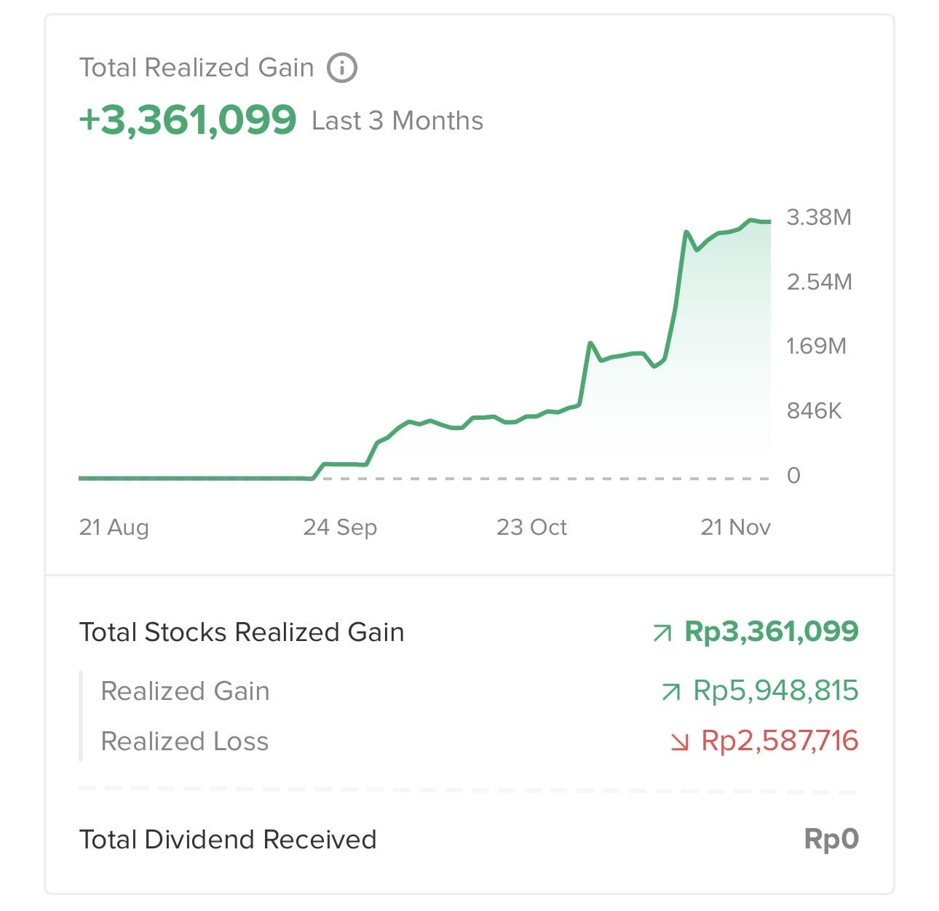This screenshot has height=911, width=939.
Task: Click the 24 Sep date label
Action: (x=340, y=527)
